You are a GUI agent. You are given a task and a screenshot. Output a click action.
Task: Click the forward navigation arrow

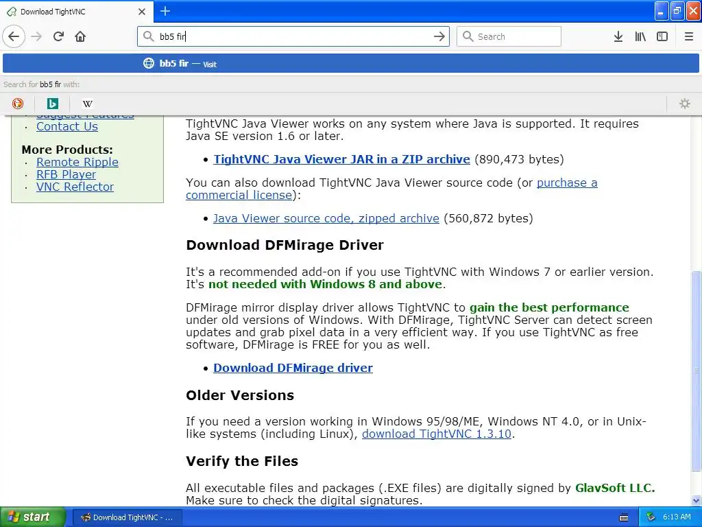(x=37, y=36)
